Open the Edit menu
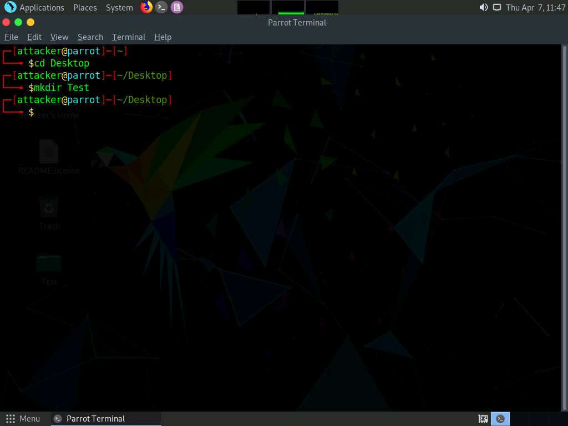The image size is (568, 426). (x=34, y=37)
